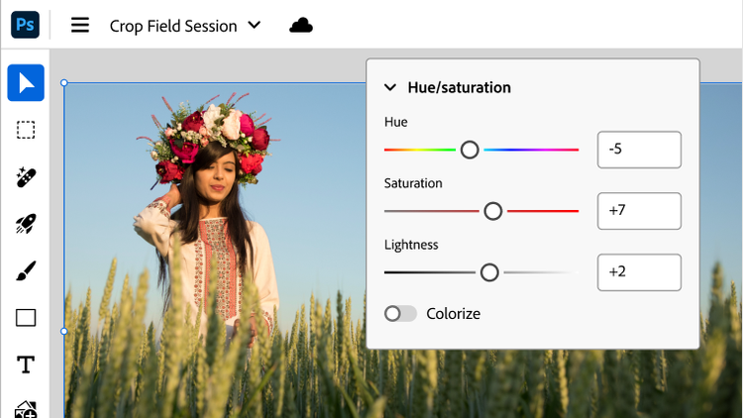The height and width of the screenshot is (418, 743).
Task: Open the rocket quick actions tool
Action: (x=26, y=224)
